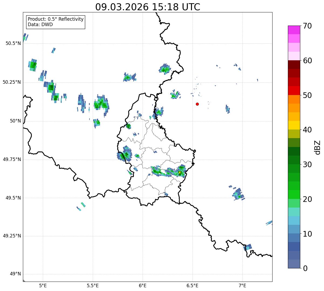Click the plot title showing 09.03.2026 15:18 UTC
Viewport: 324px width, 291px height.
click(148, 7)
